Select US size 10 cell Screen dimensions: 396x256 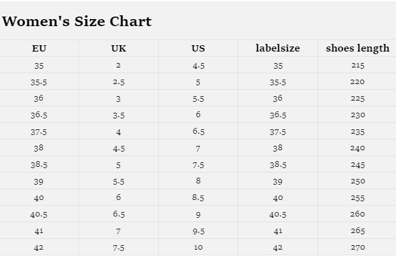[x=198, y=247]
